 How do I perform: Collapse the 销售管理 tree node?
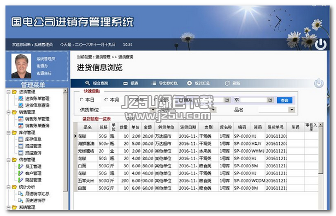(x=8, y=113)
